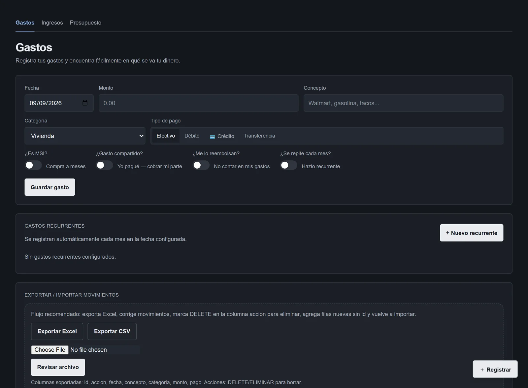
Task: Click the ¿Me lo reembolsan? label
Action: [x=216, y=153]
